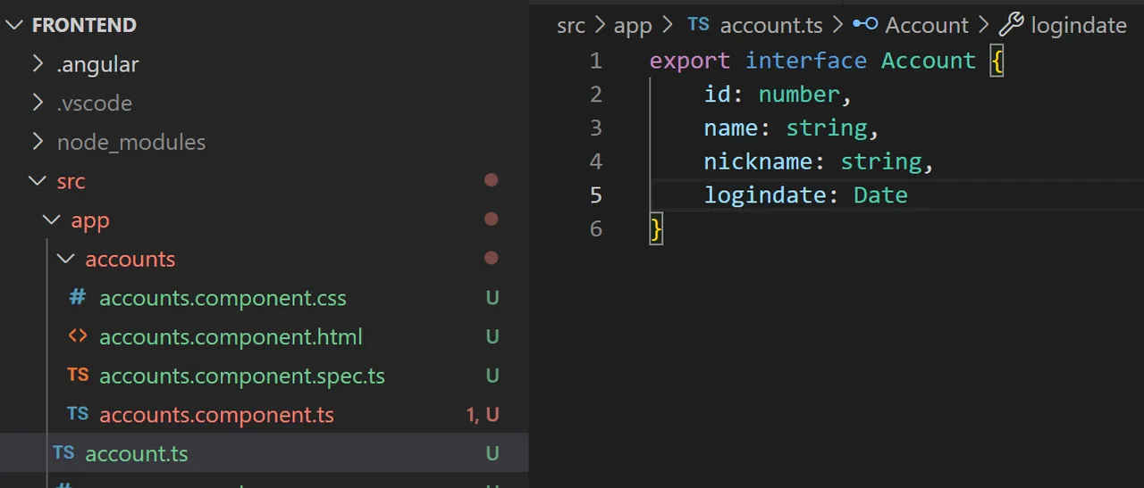1144x488 pixels.
Task: Click the TS icon in the breadcrumb
Action: tap(699, 24)
